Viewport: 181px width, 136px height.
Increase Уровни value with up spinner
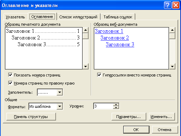coord(116,105)
